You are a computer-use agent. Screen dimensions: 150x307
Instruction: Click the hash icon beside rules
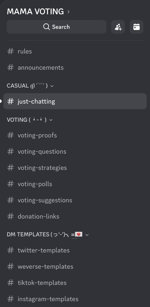[x=10, y=51]
